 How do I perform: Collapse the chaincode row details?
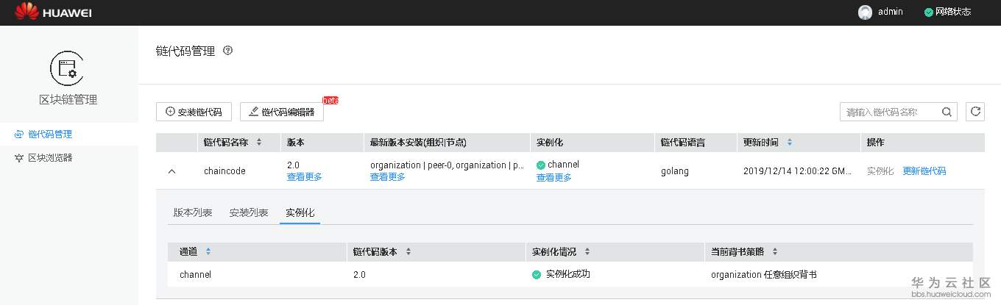point(172,171)
